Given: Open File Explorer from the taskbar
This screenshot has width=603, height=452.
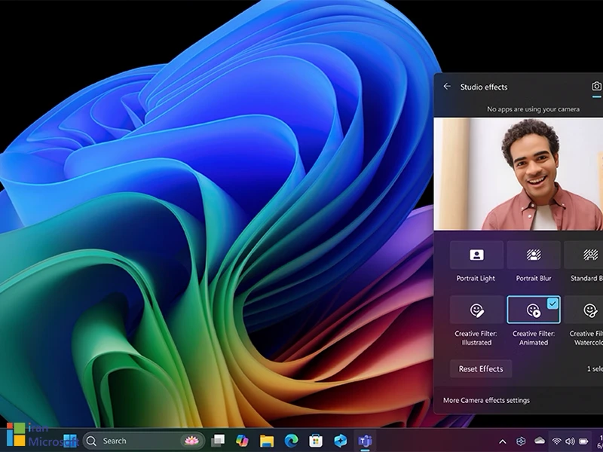Looking at the screenshot, I should (x=267, y=441).
